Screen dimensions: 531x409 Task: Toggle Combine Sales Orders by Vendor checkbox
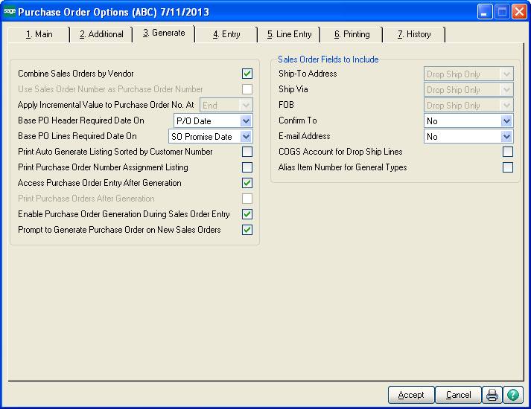coord(247,74)
